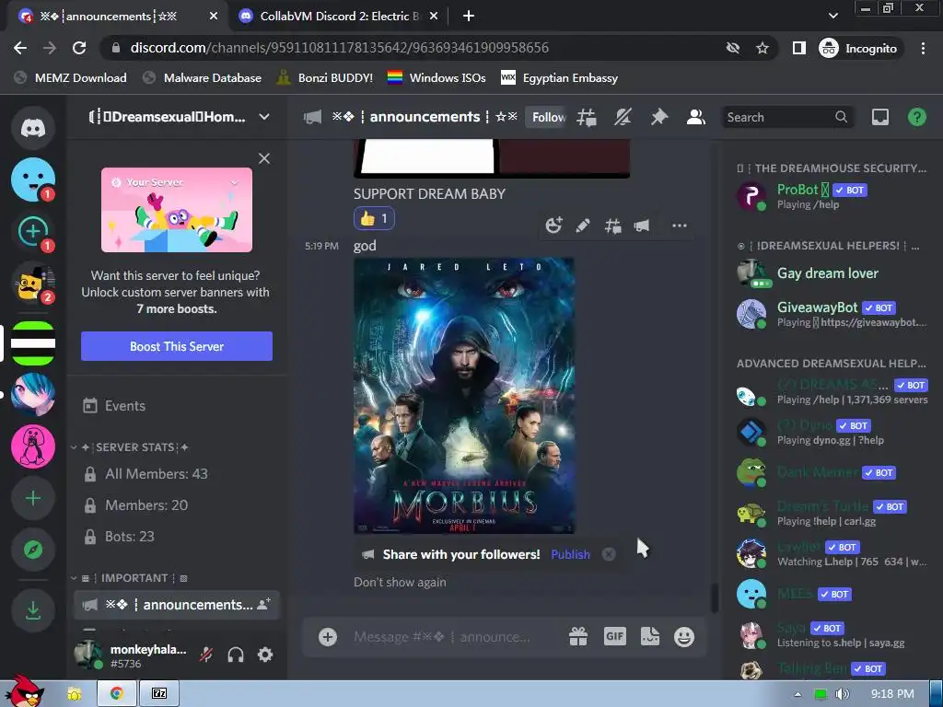
Task: Open the pink penguin server icon
Action: [33, 446]
